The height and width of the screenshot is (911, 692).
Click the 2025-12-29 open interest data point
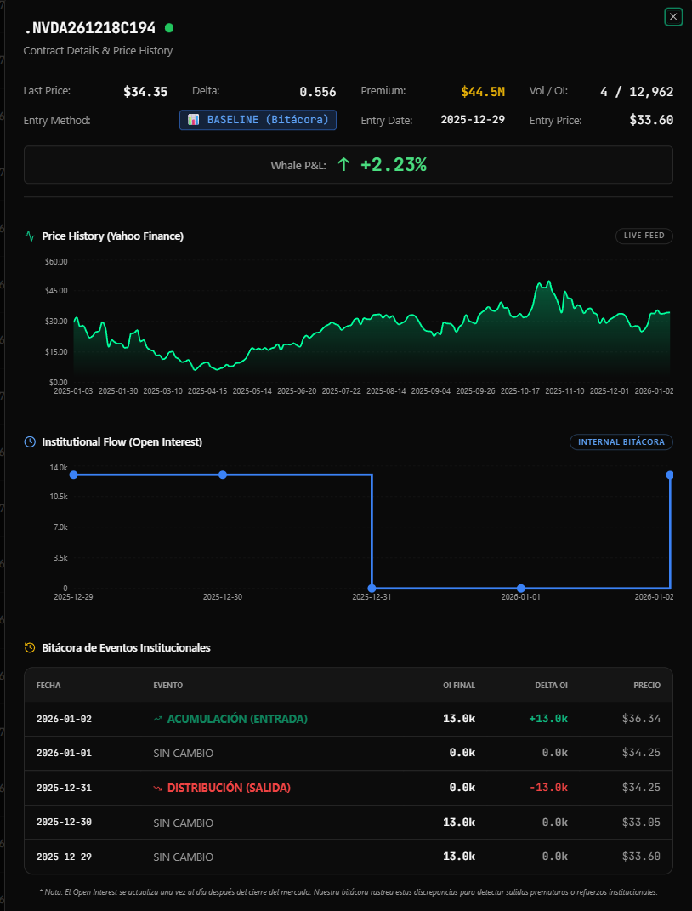coord(73,475)
